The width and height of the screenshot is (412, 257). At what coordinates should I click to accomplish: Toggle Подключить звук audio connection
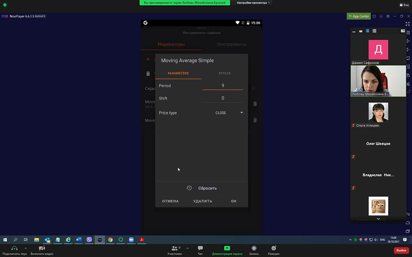14,249
